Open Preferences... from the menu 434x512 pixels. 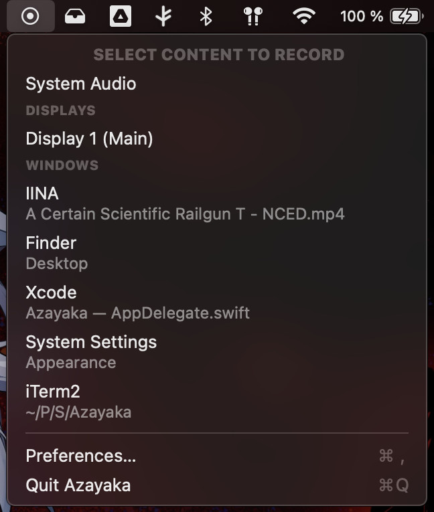coord(217,456)
